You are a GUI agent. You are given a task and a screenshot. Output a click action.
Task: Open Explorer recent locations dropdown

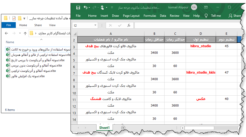click(x=20, y=33)
